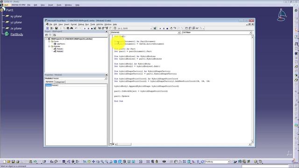Collapse the Modules folder node
Image resolution: width=299 pixels, height=168 pixels.
coord(49,46)
